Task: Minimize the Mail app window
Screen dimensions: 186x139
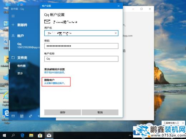Action: [x=133, y=9]
